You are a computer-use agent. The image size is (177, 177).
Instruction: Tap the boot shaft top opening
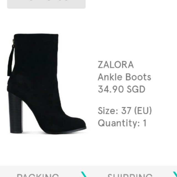[36, 35]
